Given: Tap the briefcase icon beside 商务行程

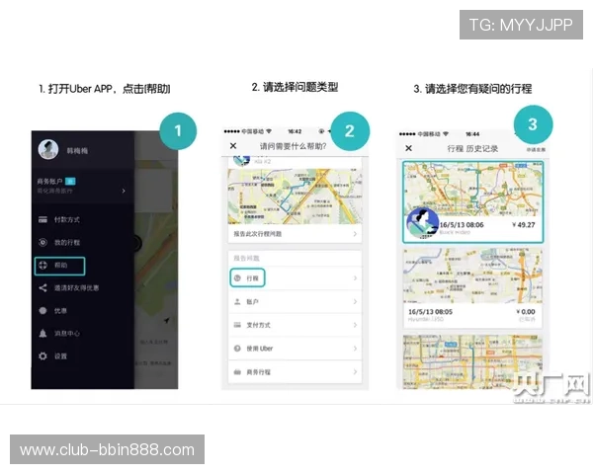Looking at the screenshot, I should click(237, 372).
